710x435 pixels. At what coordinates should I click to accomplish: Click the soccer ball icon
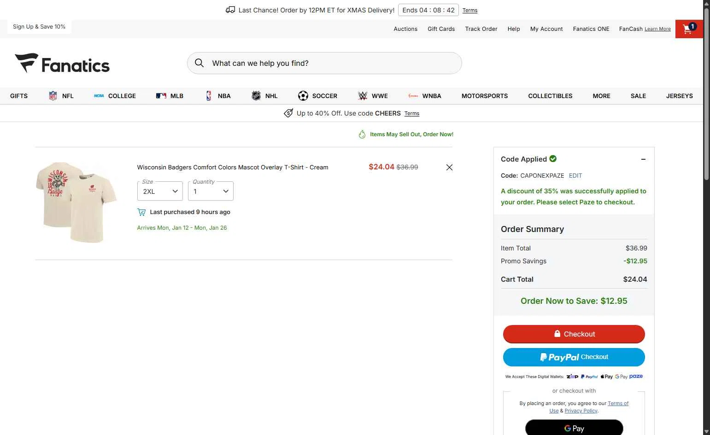pyautogui.click(x=303, y=96)
